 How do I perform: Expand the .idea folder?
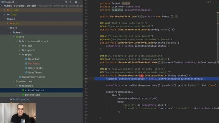pyautogui.click(x=4, y=15)
